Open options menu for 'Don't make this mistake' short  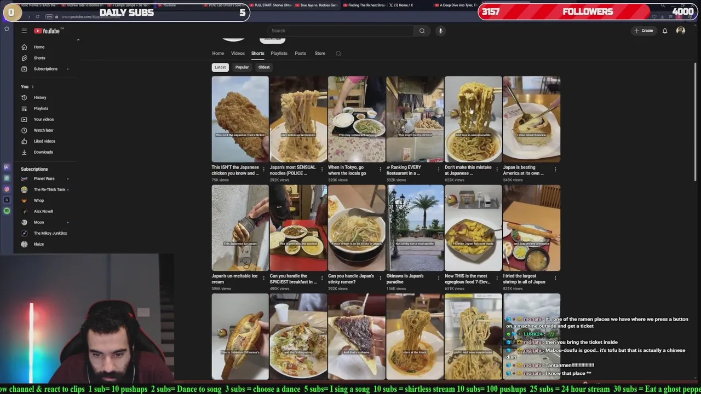[x=497, y=170]
